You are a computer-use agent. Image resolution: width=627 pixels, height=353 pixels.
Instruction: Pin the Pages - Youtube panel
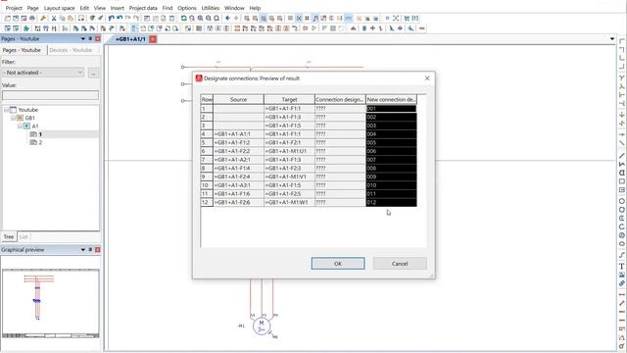click(90, 39)
